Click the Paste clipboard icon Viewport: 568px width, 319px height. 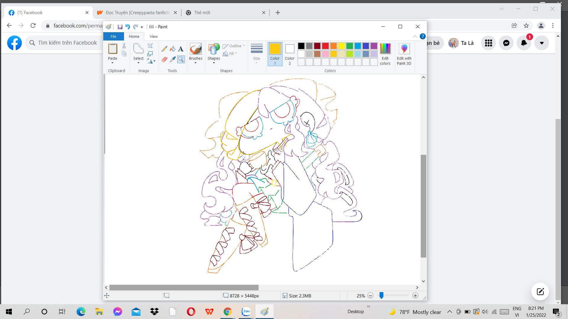coord(112,49)
